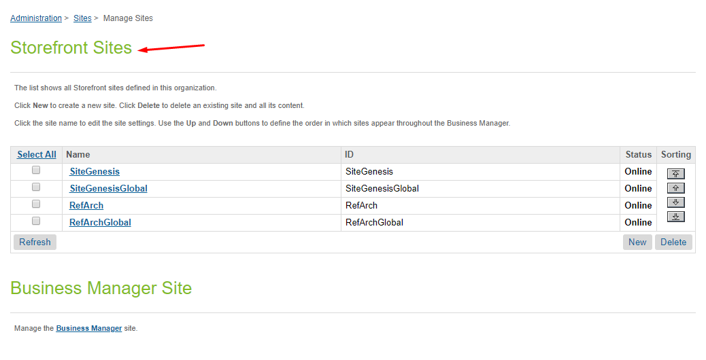The image size is (706, 360).
Task: Go to the Sites breadcrumb link
Action: tap(82, 18)
